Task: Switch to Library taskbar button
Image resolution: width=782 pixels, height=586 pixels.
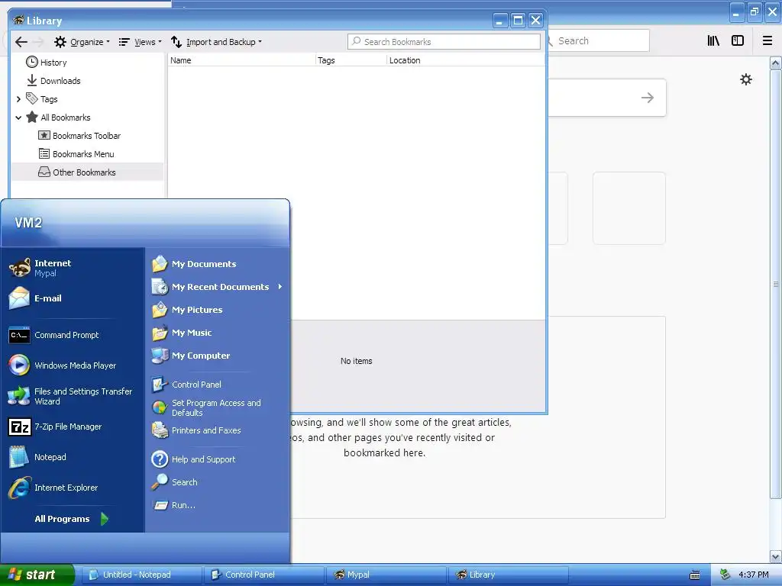Action: click(x=509, y=575)
